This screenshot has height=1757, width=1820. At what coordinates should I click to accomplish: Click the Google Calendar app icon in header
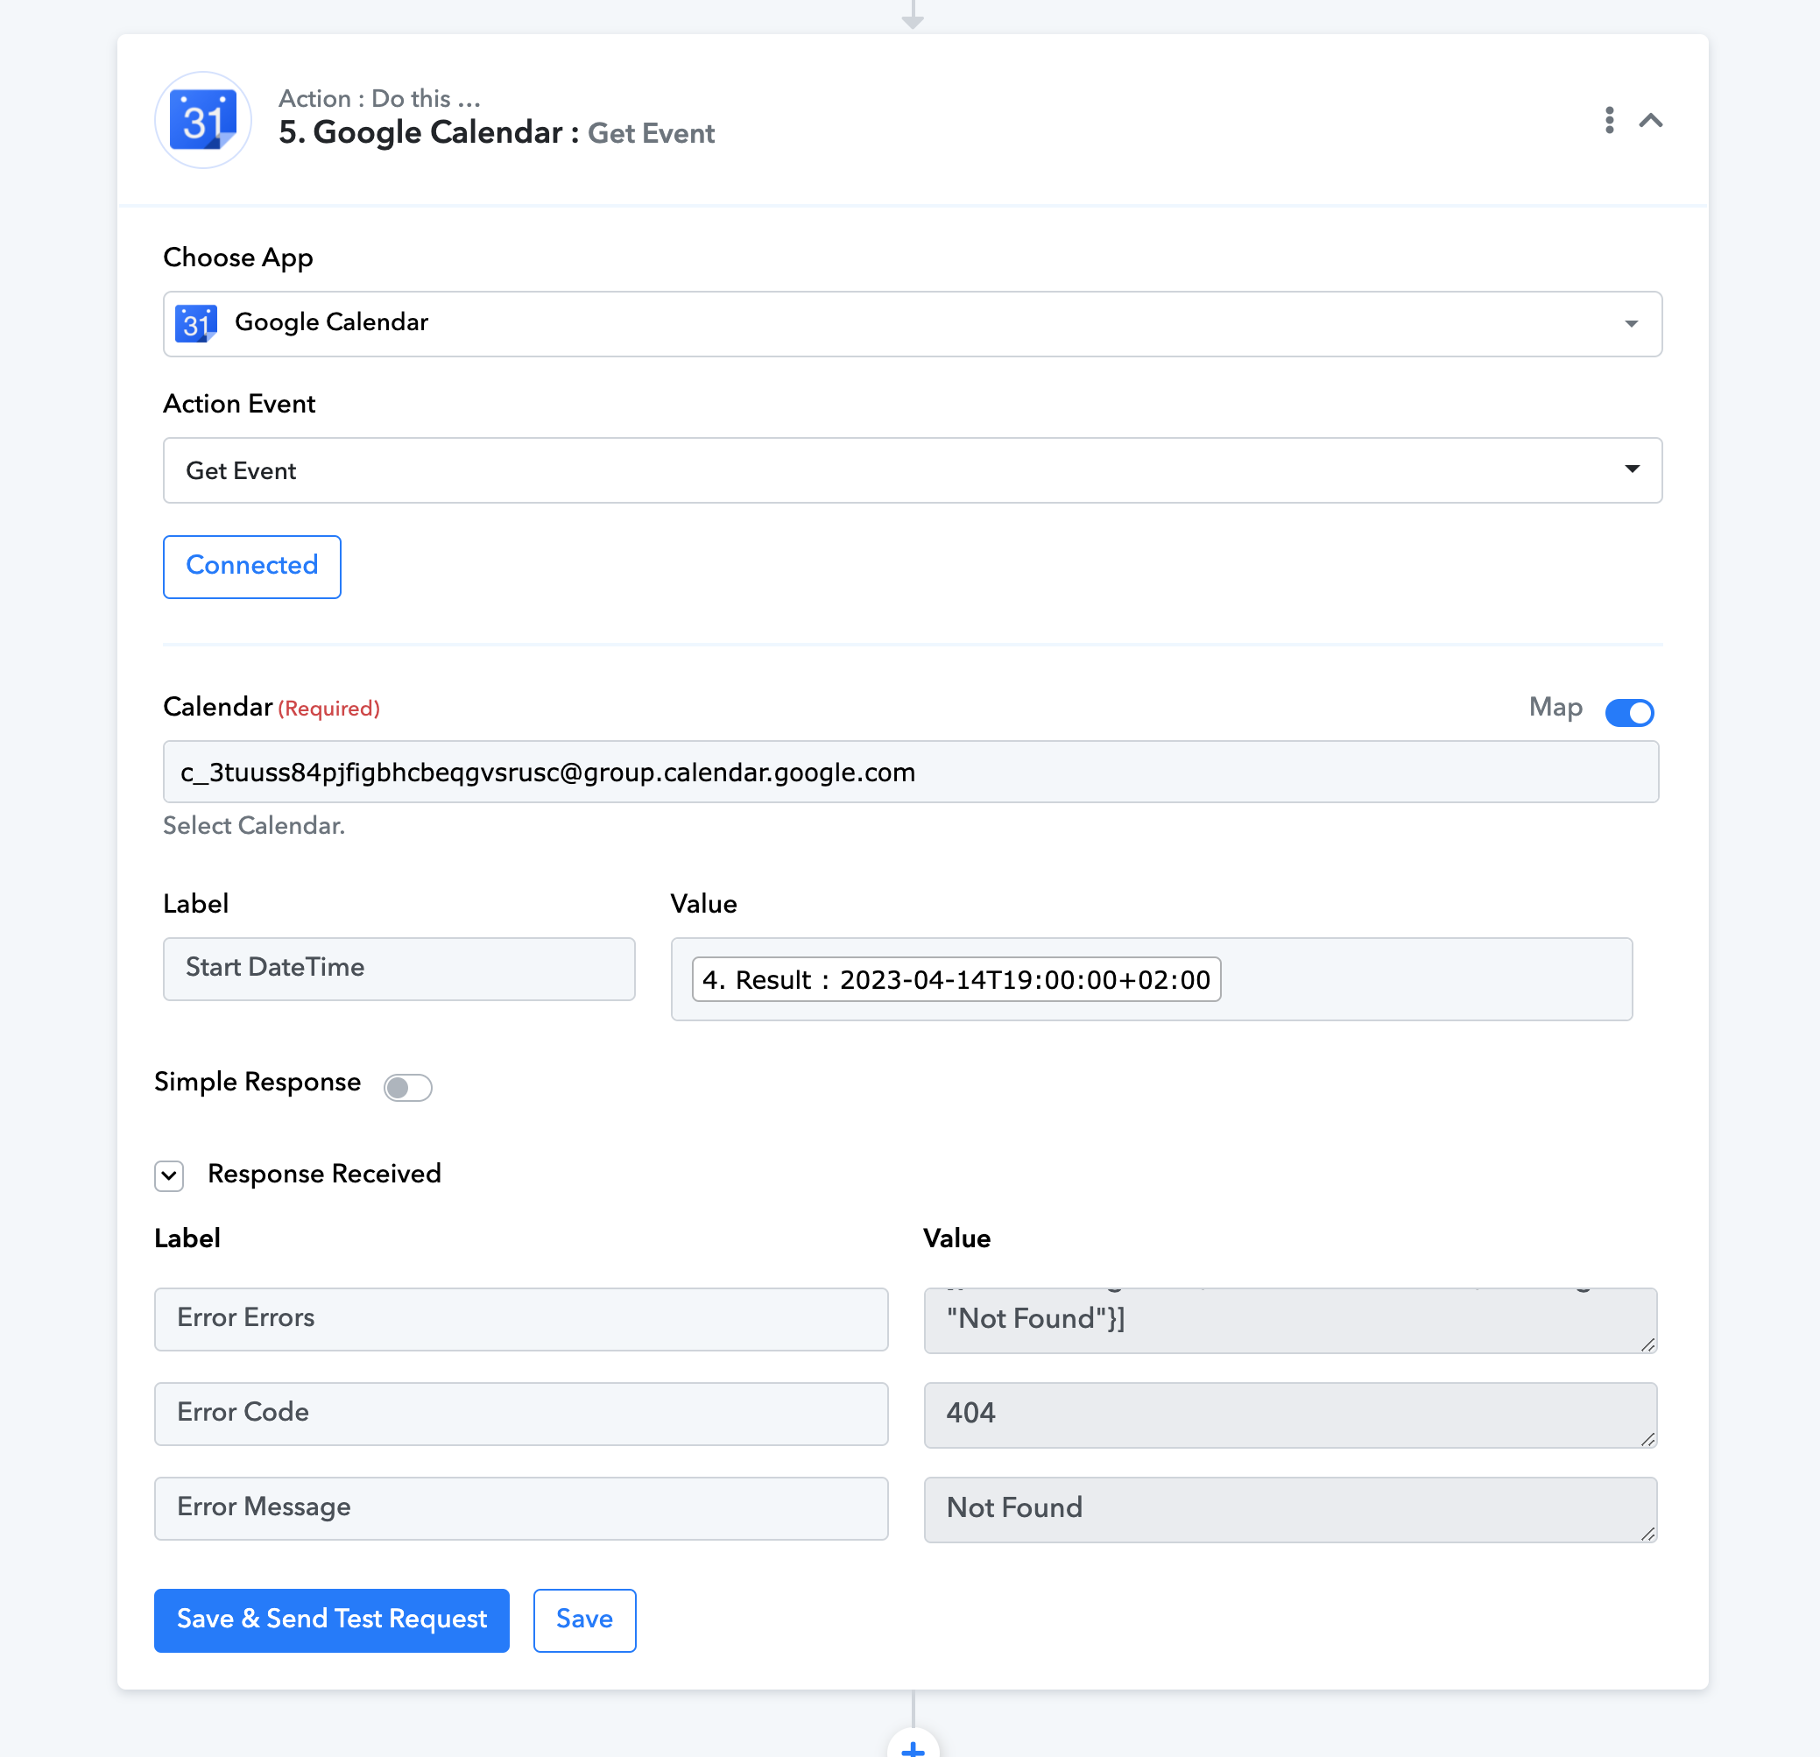click(x=202, y=120)
